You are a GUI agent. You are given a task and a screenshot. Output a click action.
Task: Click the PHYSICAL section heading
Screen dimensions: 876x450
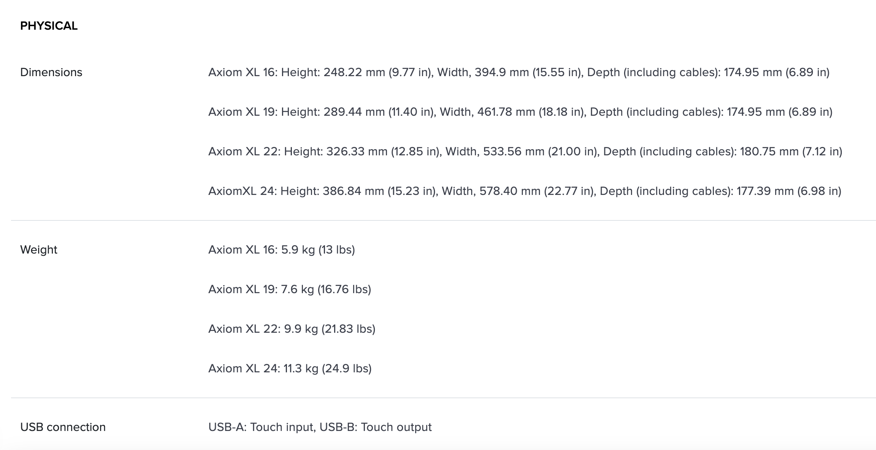49,26
